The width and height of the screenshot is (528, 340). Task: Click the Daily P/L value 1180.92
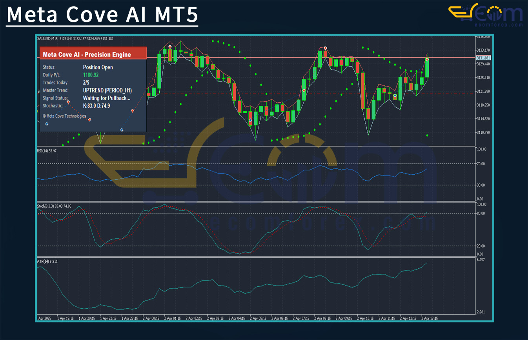(91, 75)
